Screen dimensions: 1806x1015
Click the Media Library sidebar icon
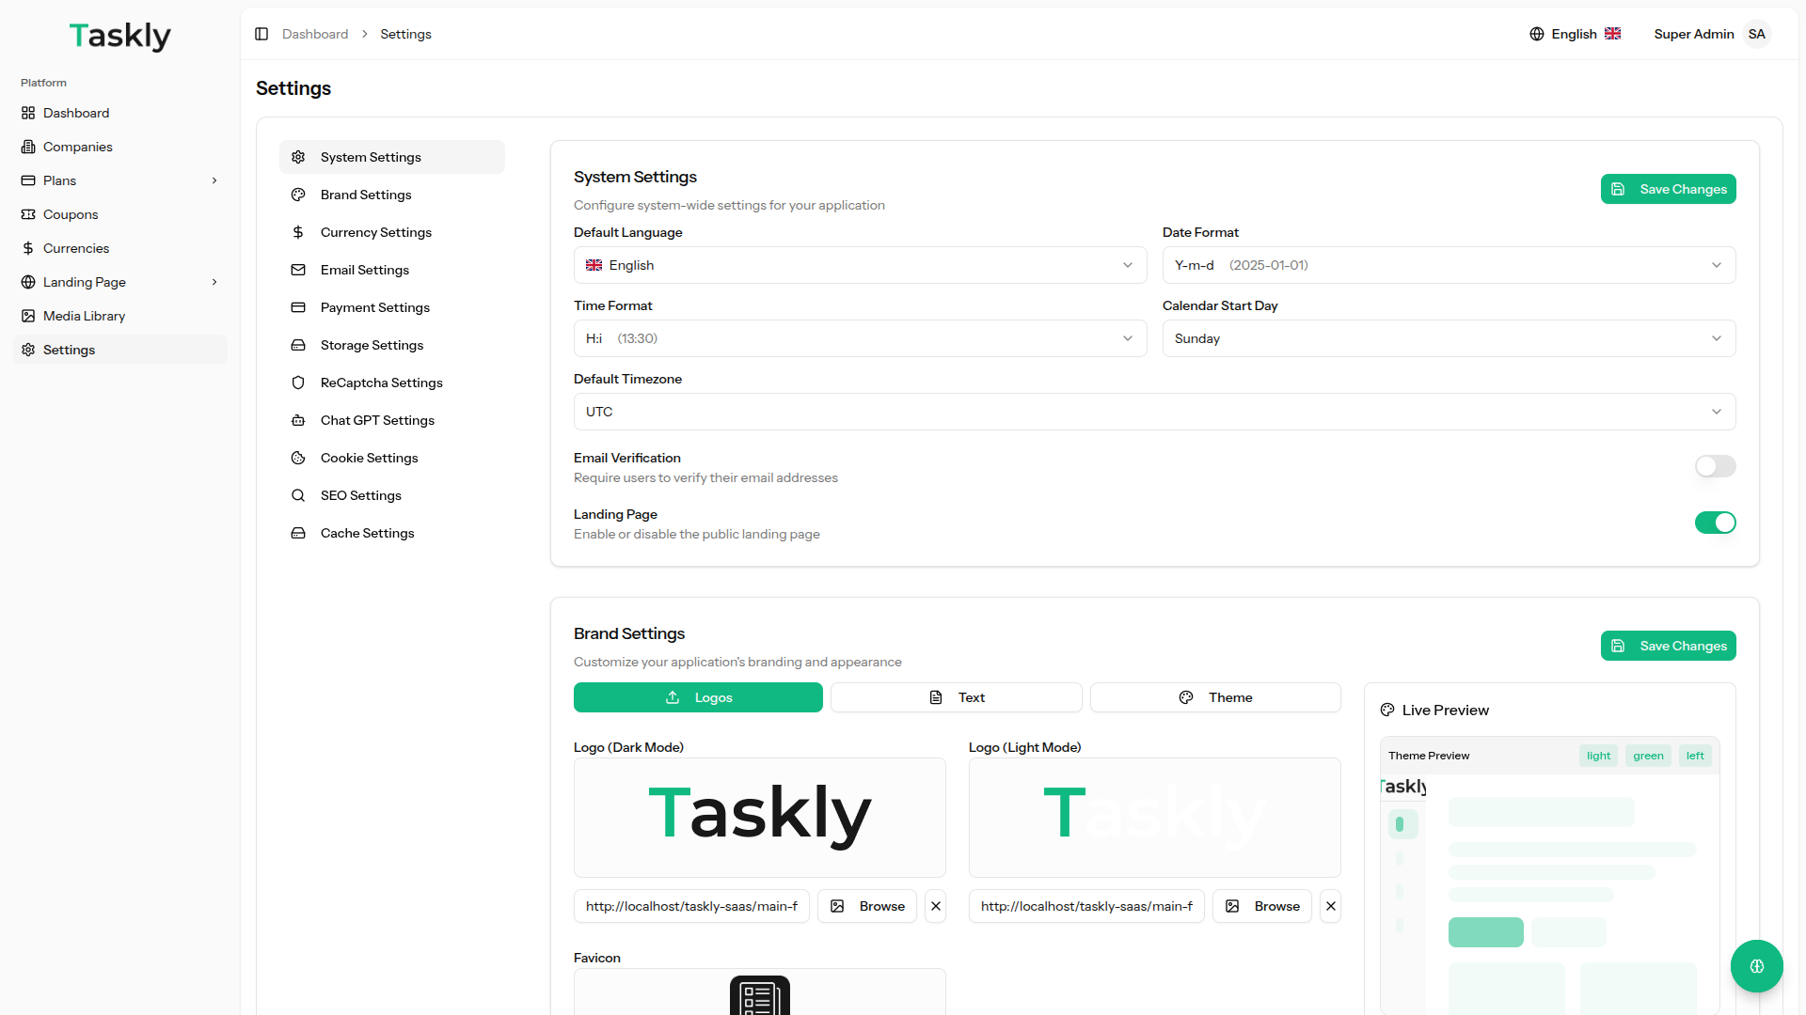[28, 316]
